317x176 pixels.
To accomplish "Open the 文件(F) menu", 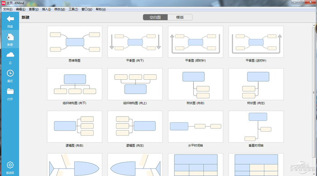I will click(8, 10).
